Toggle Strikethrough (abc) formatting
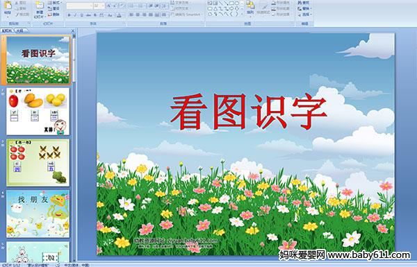 coord(88,15)
